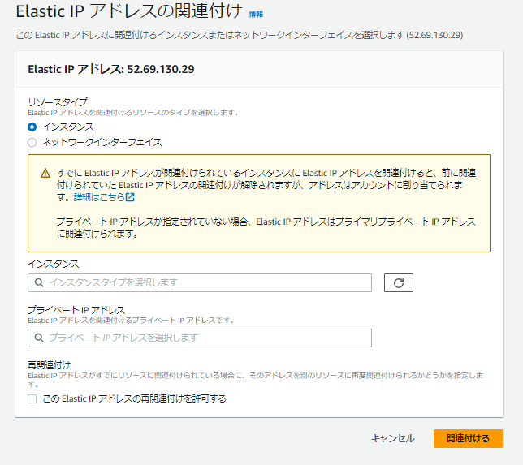The image size is (523, 465).
Task: Click the 再関連付け section label
Action: tap(49, 365)
